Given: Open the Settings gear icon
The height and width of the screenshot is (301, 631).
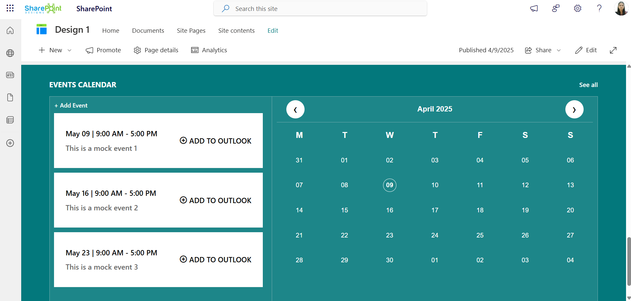Looking at the screenshot, I should coord(578,9).
